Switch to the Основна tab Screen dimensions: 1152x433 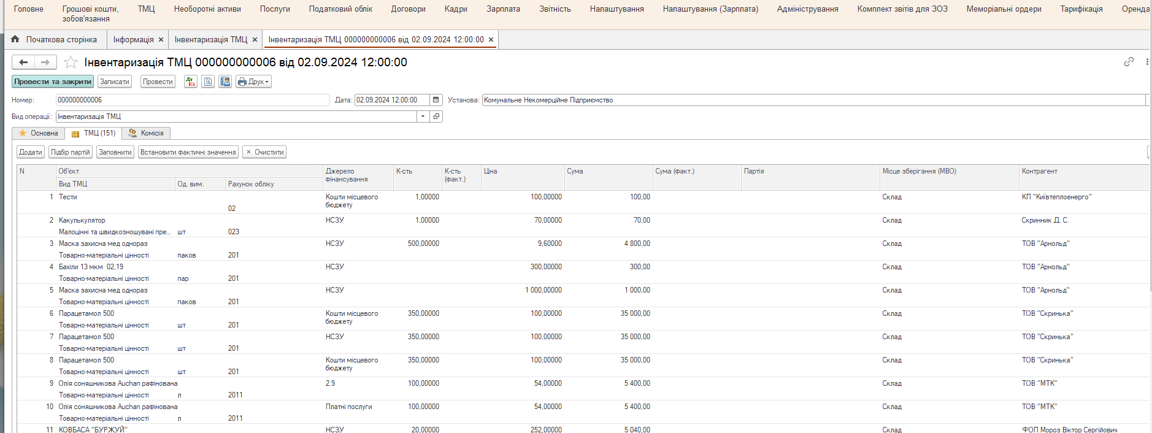(39, 133)
